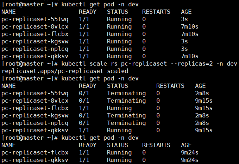
Task: Click the 3s age of pod pc-replicaset-kgsvw
Action: point(184,41)
